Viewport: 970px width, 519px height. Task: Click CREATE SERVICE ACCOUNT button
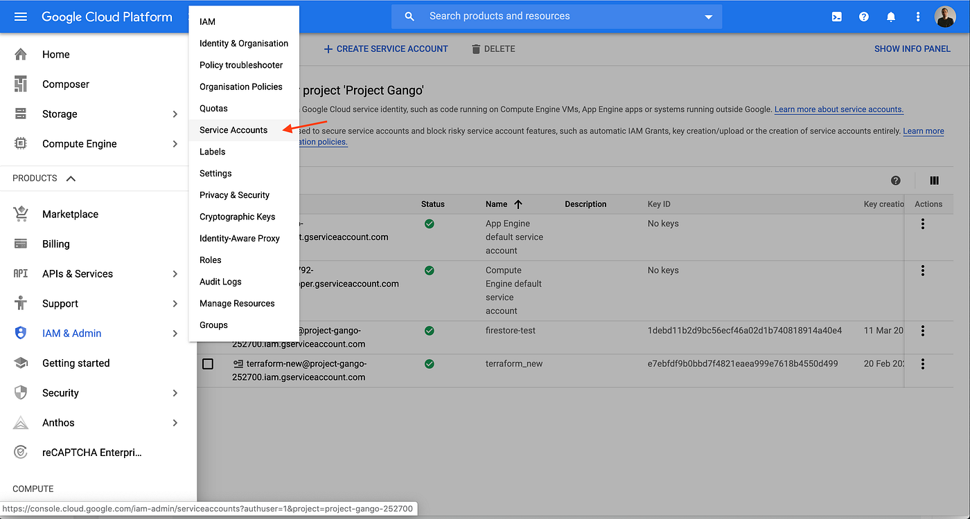(x=386, y=48)
